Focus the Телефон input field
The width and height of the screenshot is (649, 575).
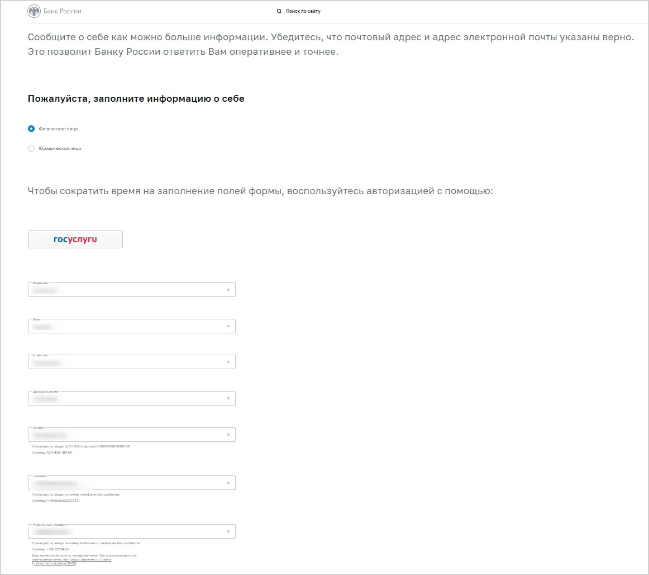(x=132, y=483)
